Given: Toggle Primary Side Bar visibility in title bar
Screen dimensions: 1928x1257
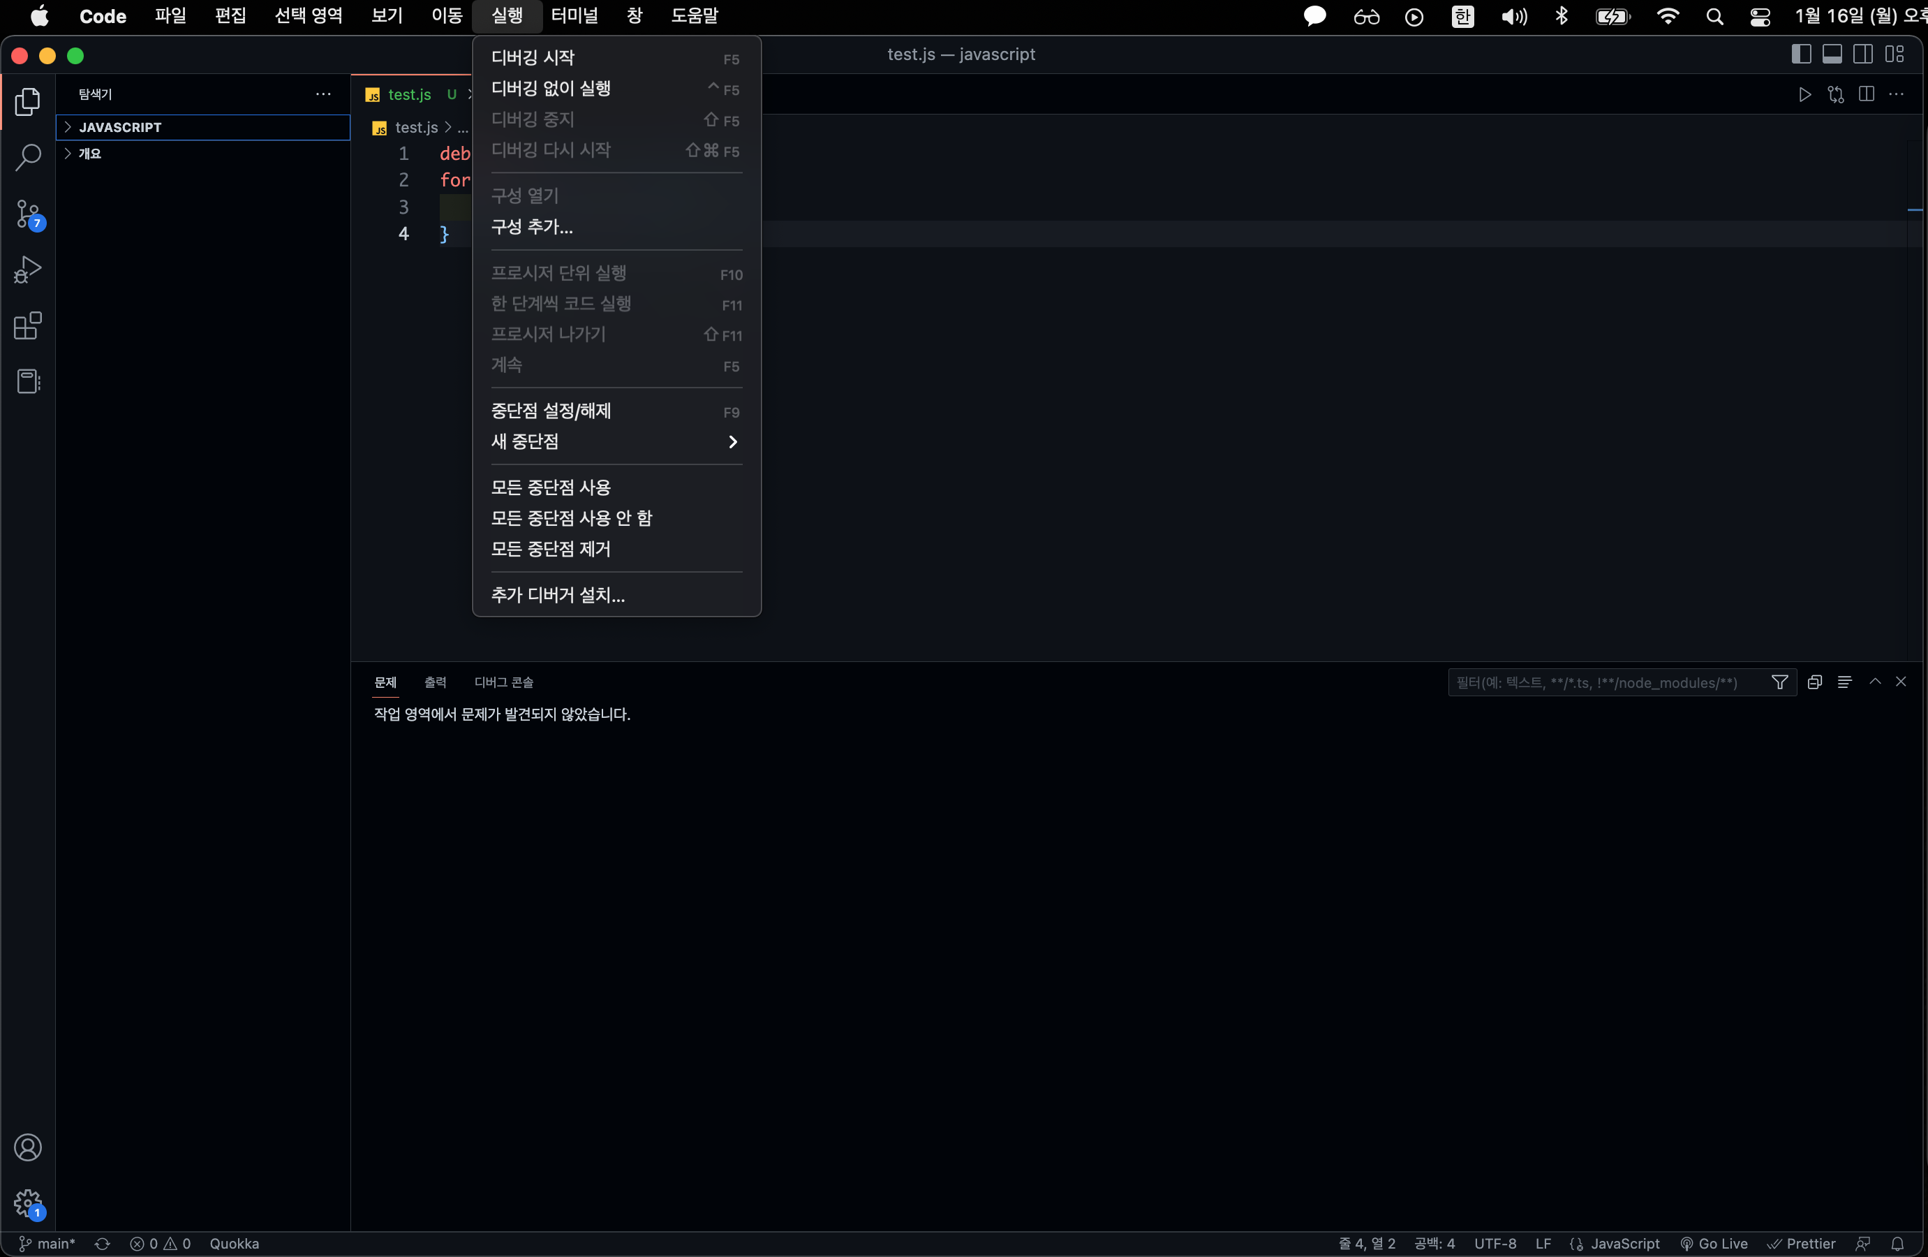Looking at the screenshot, I should (x=1801, y=54).
